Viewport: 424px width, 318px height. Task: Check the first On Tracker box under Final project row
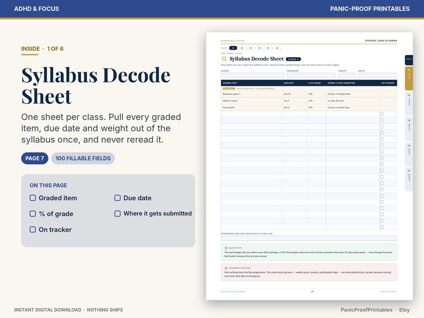tap(381, 114)
